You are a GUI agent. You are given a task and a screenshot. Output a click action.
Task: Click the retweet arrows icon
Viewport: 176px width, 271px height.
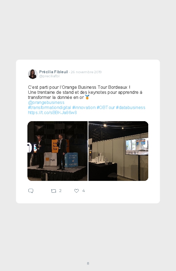53,191
